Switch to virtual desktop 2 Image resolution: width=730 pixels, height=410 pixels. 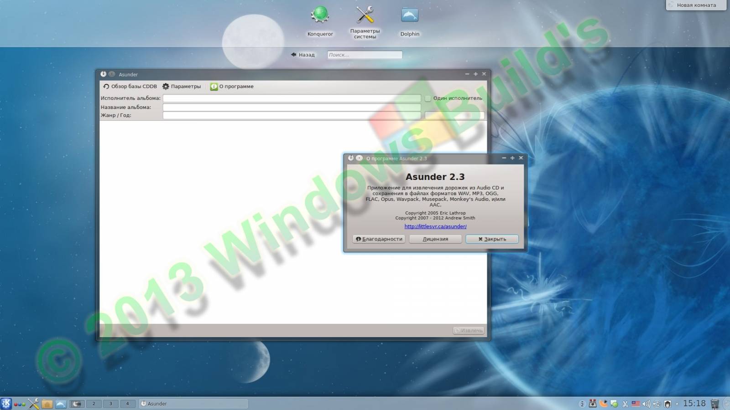point(94,404)
